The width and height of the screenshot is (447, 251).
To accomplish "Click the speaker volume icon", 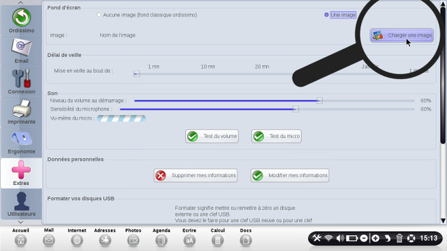I will 340,238.
